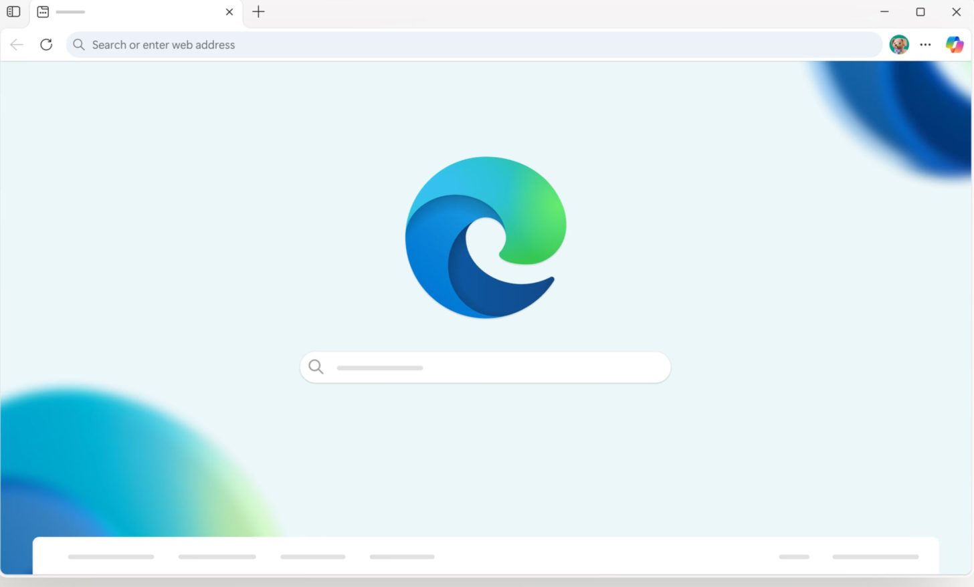Close the current tab with the X

229,12
